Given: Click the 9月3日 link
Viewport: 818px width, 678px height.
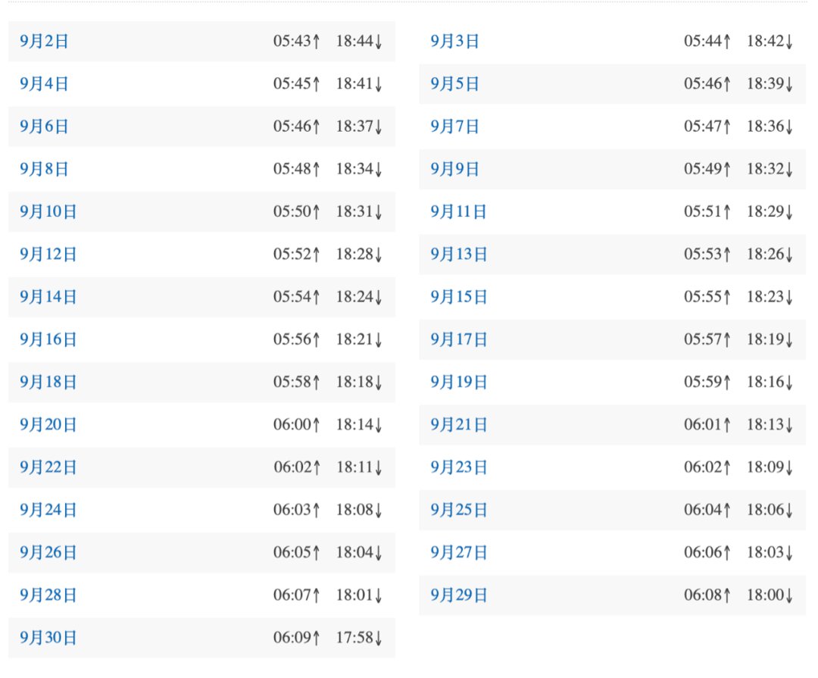Looking at the screenshot, I should 455,42.
